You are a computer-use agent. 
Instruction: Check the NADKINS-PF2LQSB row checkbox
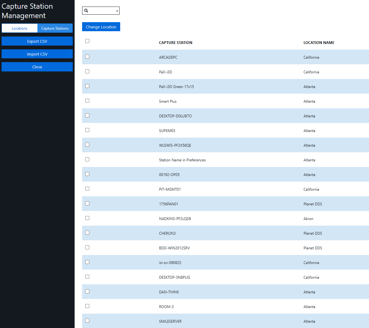[x=87, y=218]
